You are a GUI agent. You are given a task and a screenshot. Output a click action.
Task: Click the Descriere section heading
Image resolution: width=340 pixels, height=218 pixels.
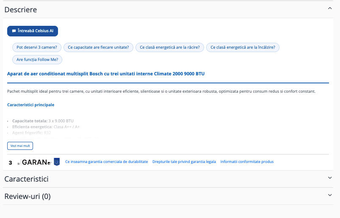pos(21,10)
